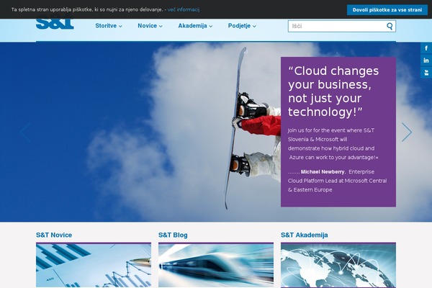Open the LinkedIn social link
432x288 pixels.
click(426, 60)
